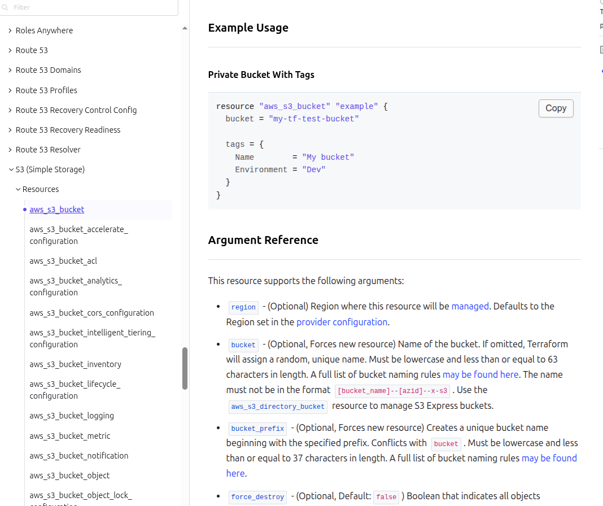The width and height of the screenshot is (603, 506).
Task: Follow 'may be found here' link under bucket_prefix
Action: click(549, 459)
